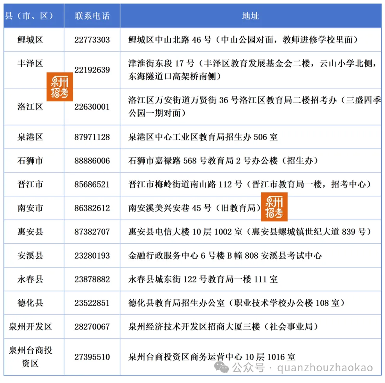Viewport: 385px width, 383px height.
Task: Click the 泉港区中心工业区教育局 address
Action: [203, 137]
